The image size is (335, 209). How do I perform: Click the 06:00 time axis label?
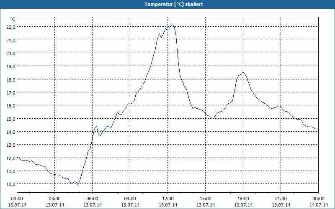click(x=92, y=199)
